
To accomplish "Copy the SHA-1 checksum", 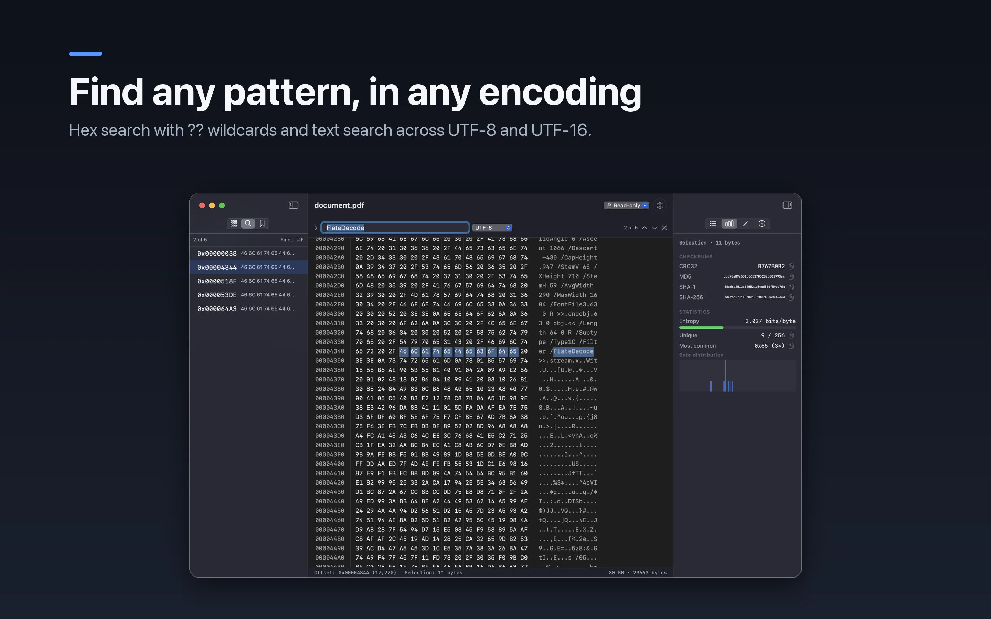I will coord(791,287).
